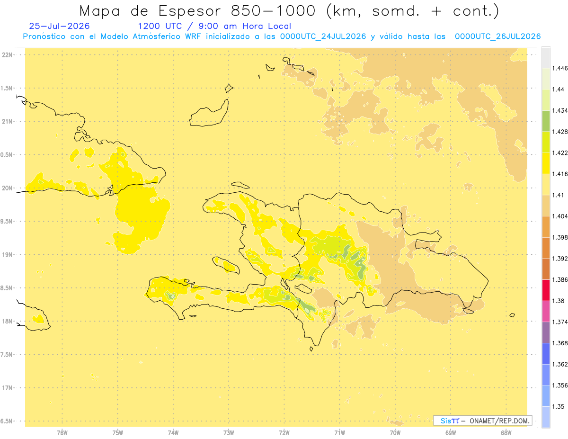This screenshot has width=568, height=439.
Task: Click the legend color band between 1.386 and 1.392
Action: coord(546,269)
